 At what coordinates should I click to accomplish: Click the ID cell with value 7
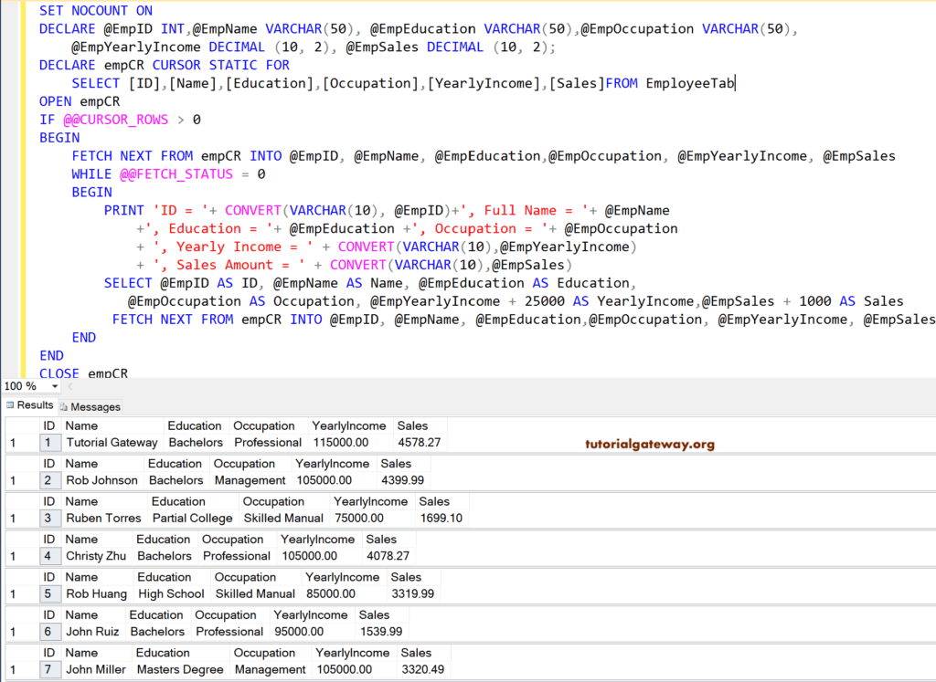[x=49, y=669]
